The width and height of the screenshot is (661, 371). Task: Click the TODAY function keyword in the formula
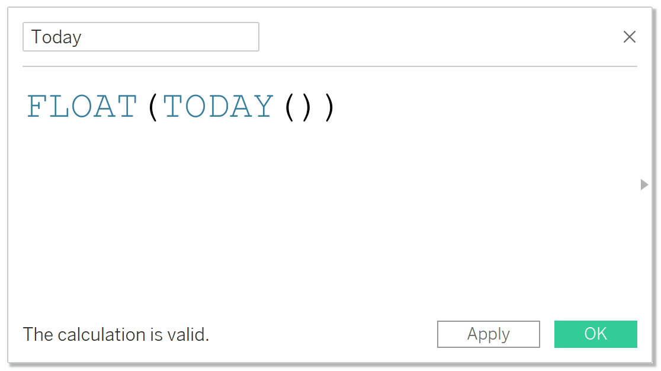[218, 106]
